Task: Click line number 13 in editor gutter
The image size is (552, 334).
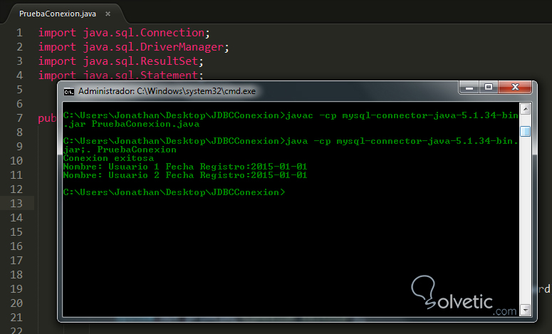Action: tap(16, 204)
